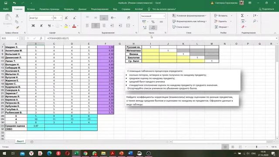This screenshot has width=279, height=157.
Task: Toggle wrap text button
Action: (x=129, y=17)
